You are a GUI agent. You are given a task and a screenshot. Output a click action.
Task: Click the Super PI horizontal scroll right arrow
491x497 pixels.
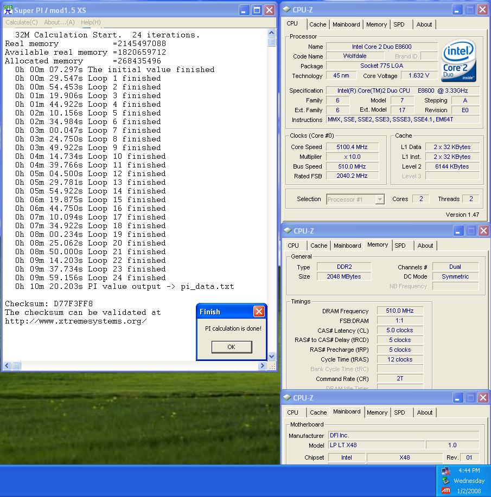(x=262, y=366)
